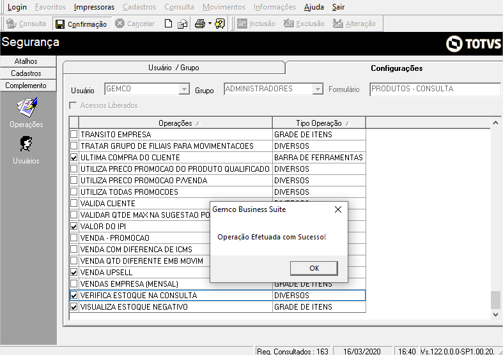Check VALIDA CLIENTE checkbox
503x355 pixels.
coord(74,203)
